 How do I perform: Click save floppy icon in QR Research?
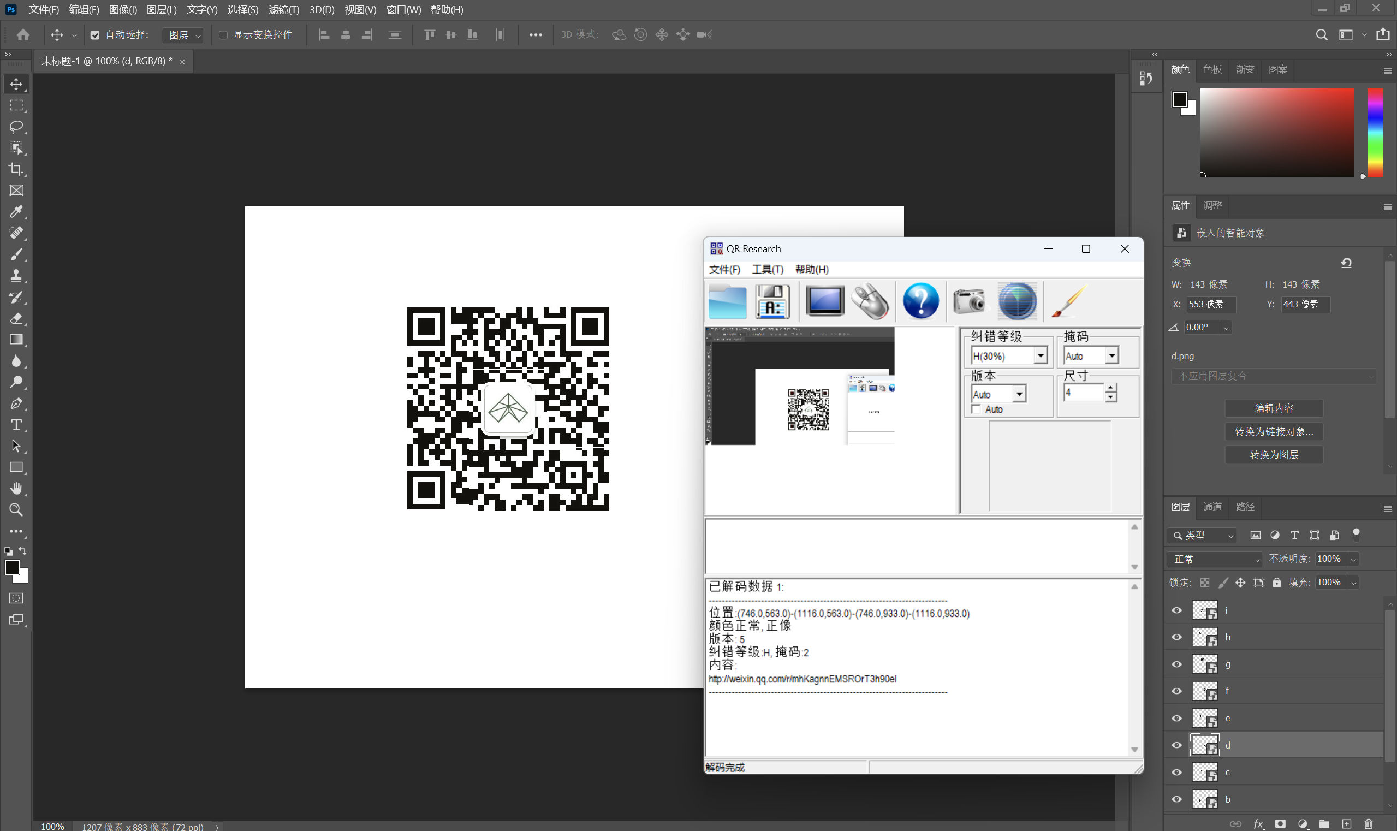coord(772,301)
